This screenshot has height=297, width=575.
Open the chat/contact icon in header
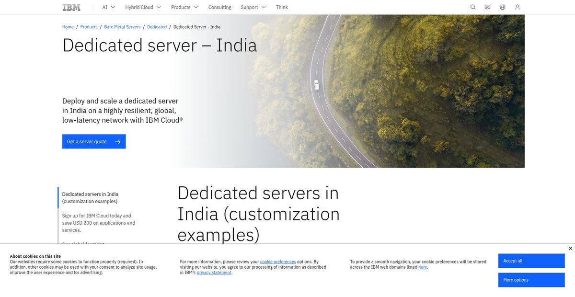[487, 7]
